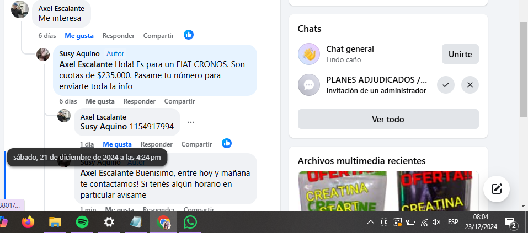Decline the PLANES ADJUDICADOS invitation with X

(470, 85)
